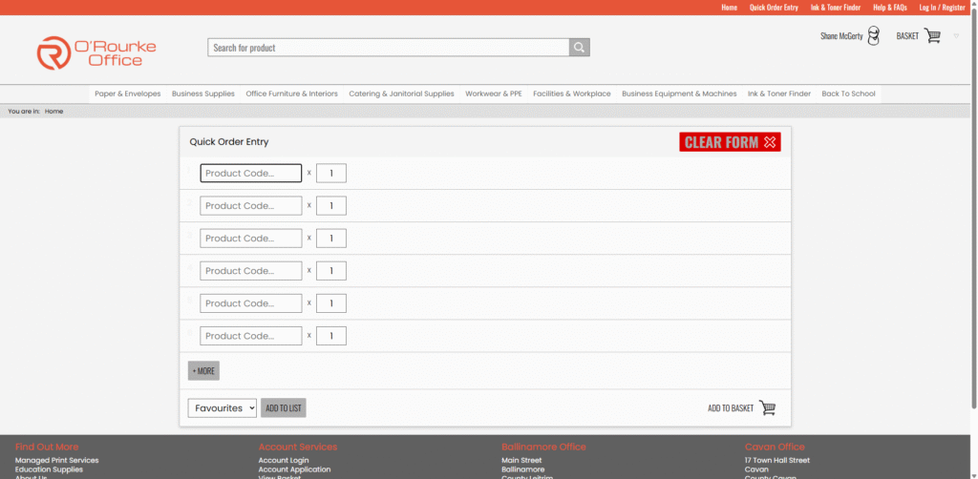Focus the first Product Code field
The image size is (978, 479).
pyautogui.click(x=251, y=174)
